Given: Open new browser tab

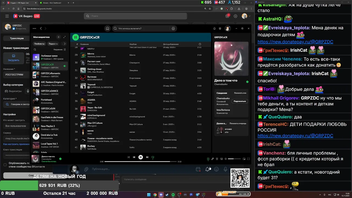Looking at the screenshot, I should pos(73,3).
